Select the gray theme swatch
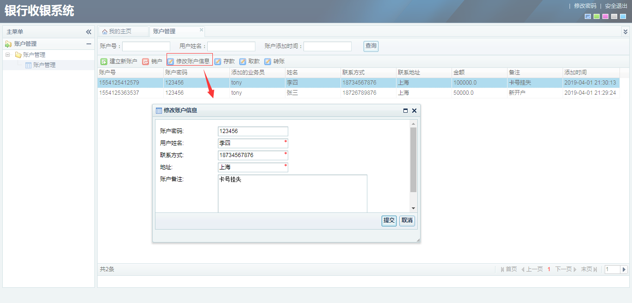Screen dimensions: 632x303 (x=614, y=17)
